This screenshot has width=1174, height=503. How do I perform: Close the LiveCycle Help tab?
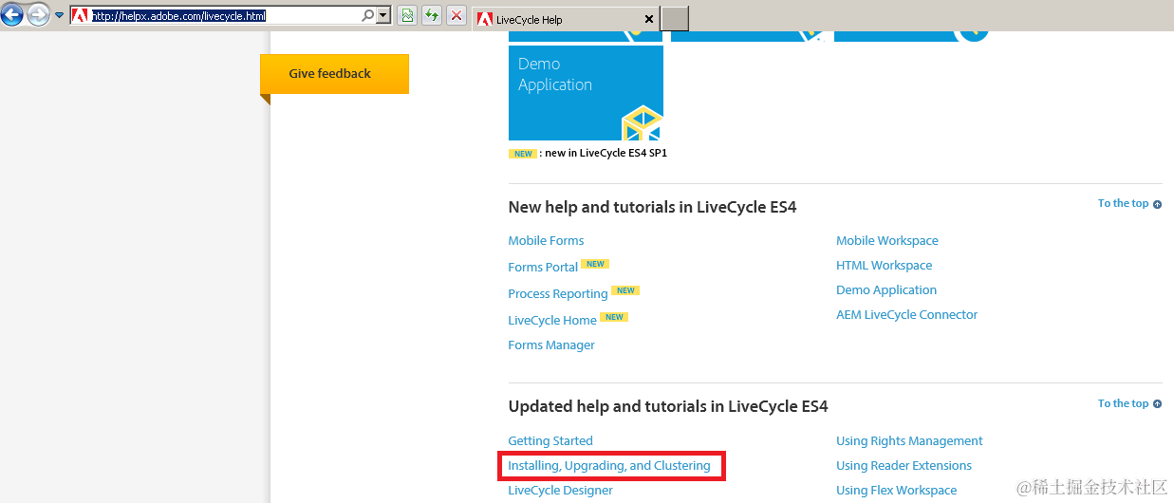tap(649, 19)
